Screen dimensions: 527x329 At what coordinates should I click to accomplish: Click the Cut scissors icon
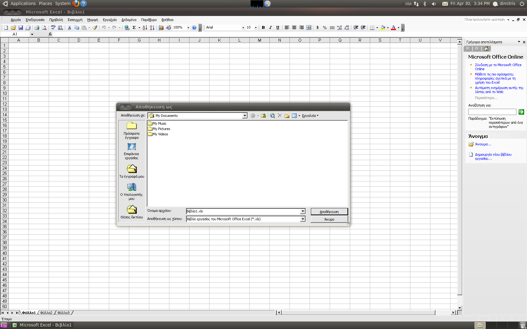coord(69,28)
